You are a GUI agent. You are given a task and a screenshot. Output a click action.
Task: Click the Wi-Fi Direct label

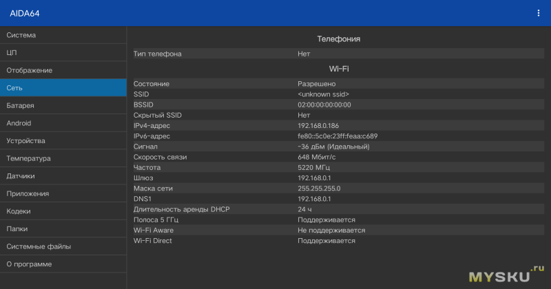152,241
